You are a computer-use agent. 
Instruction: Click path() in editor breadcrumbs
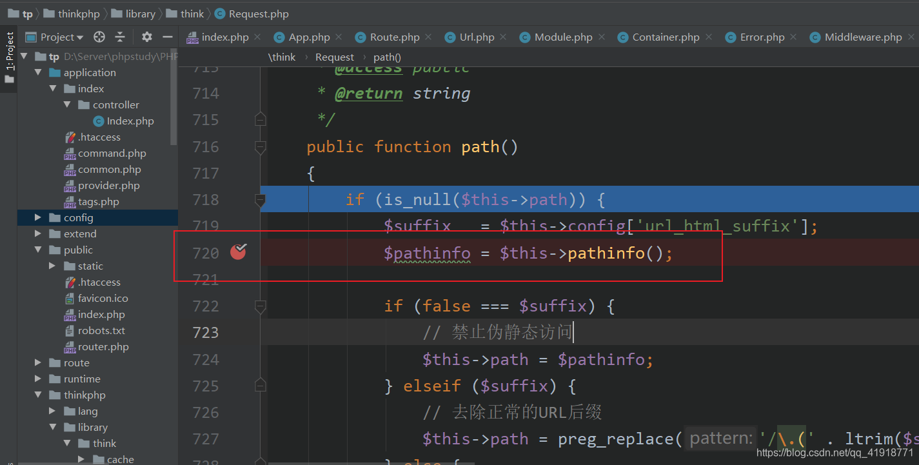(387, 57)
